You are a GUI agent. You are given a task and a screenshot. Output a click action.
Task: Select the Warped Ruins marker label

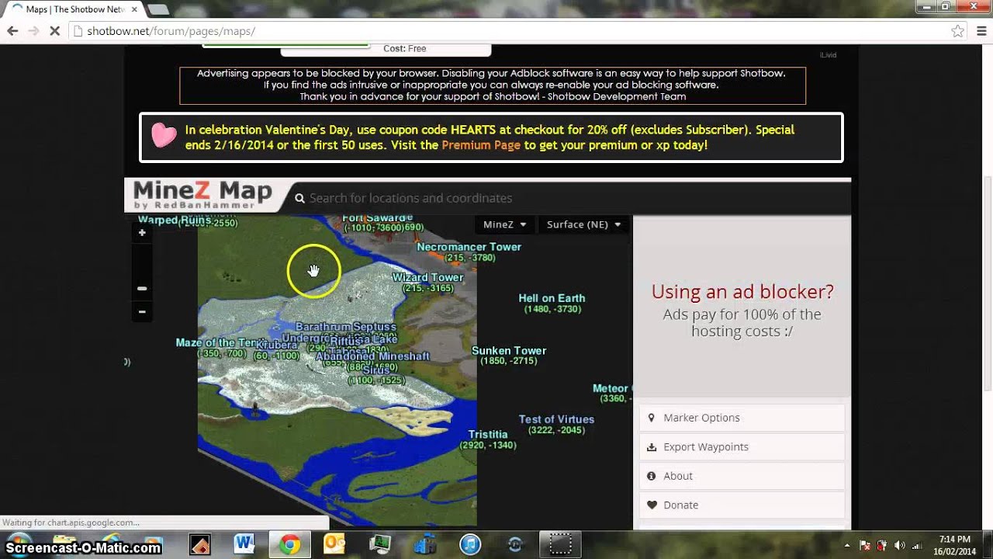point(175,220)
